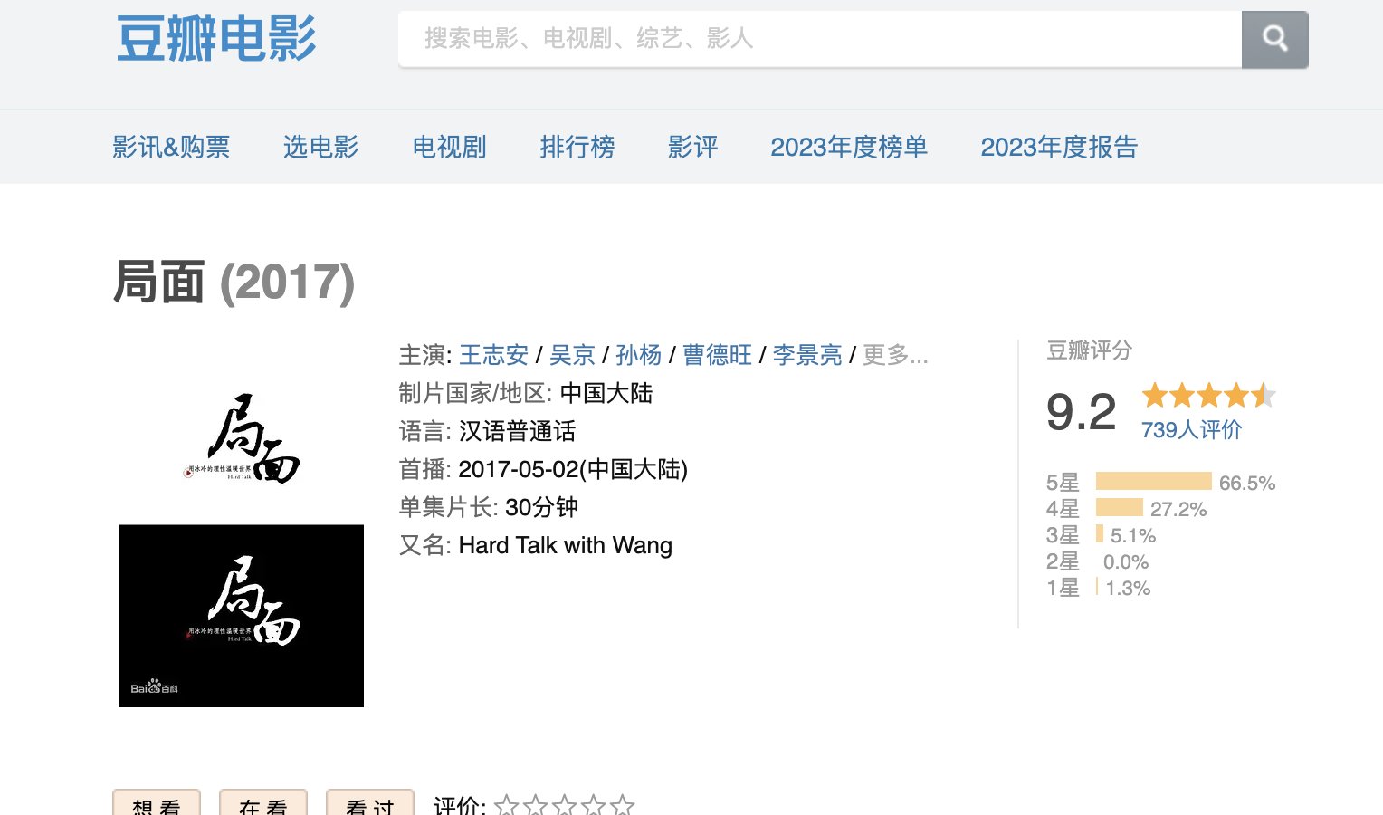
Task: Click the 27.2% percentage text
Action: 1178,509
